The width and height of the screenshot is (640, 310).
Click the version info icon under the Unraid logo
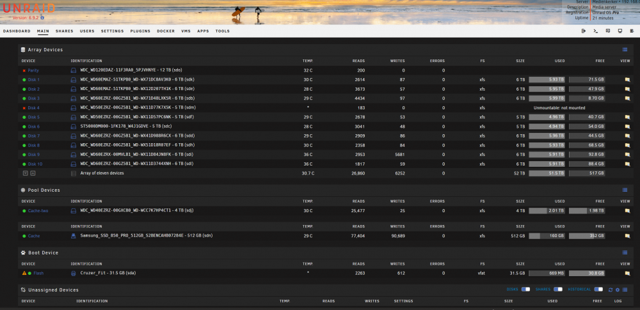click(42, 18)
